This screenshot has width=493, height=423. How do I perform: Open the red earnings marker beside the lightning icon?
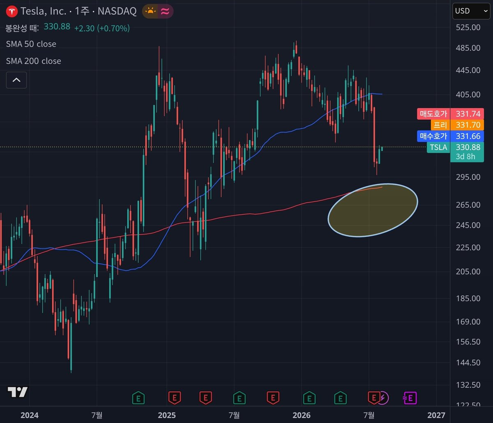point(373,398)
